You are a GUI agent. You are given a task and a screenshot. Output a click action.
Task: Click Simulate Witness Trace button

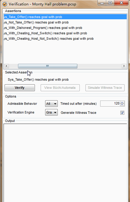(105, 88)
